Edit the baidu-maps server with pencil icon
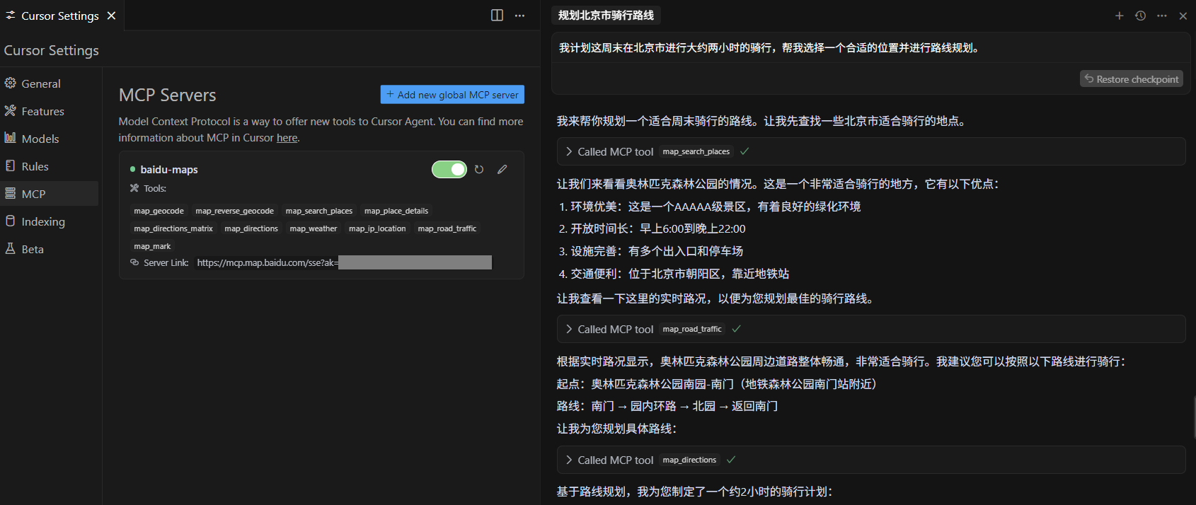 tap(502, 170)
